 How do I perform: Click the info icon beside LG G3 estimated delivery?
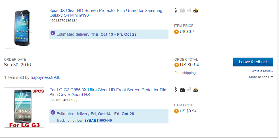tap(53, 113)
